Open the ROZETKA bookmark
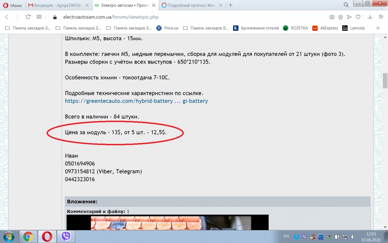Viewport: 388px width, 243px height. pos(296,28)
